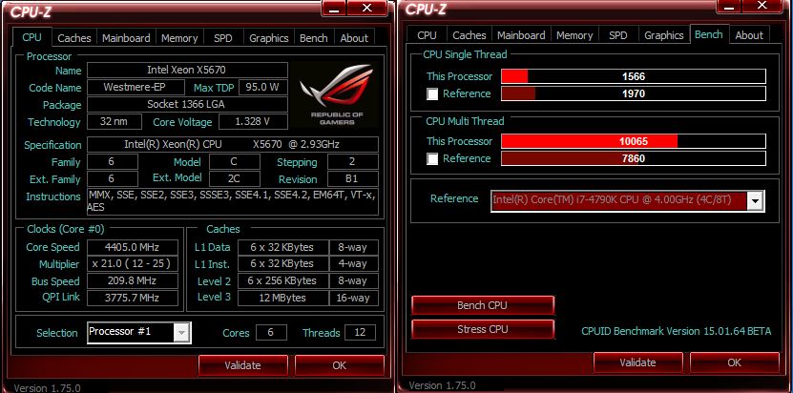
Task: Click the L1 Inst. associativity 4-way
Action: (x=353, y=264)
